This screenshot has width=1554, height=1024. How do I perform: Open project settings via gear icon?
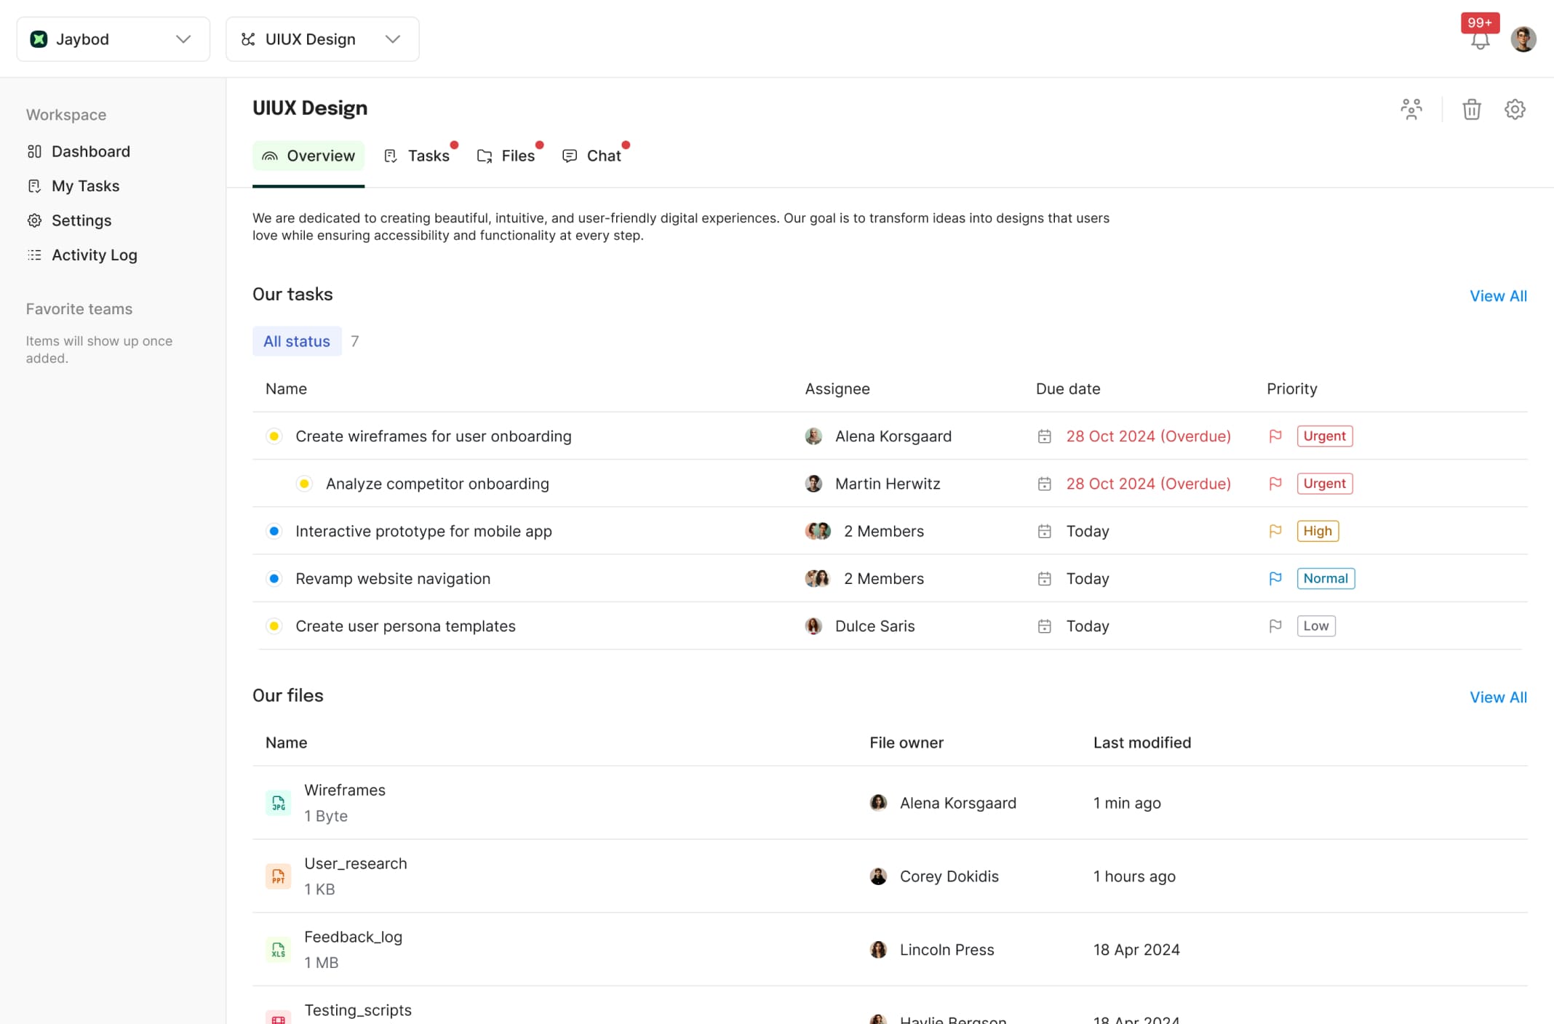[x=1515, y=109]
